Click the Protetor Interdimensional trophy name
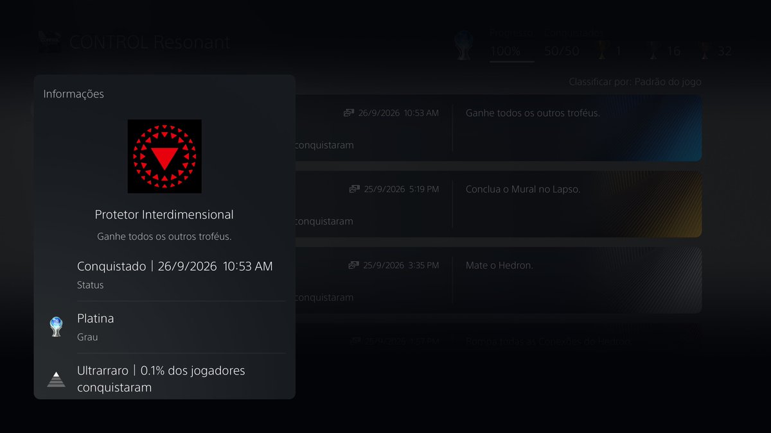The image size is (771, 433). coord(164,214)
